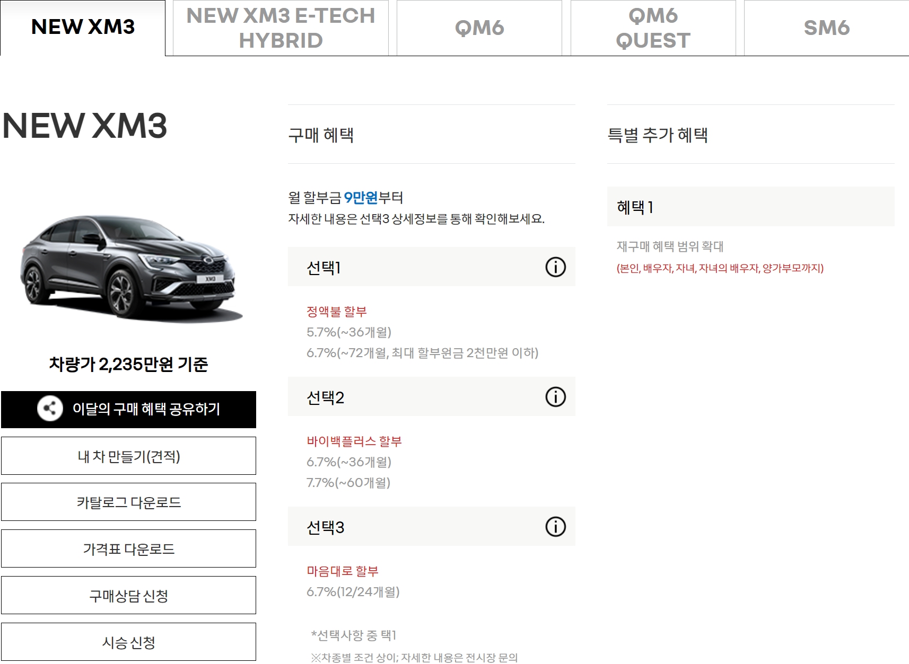Click the 마음대로 할부 label
Screen dimensions: 909x664
343,571
